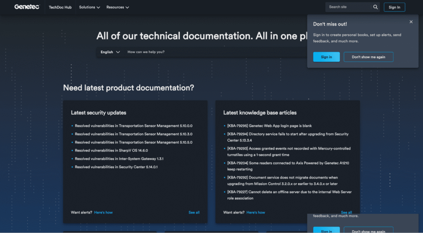This screenshot has height=233, width=423.
Task: Click the How can we help you field
Action: click(216, 52)
